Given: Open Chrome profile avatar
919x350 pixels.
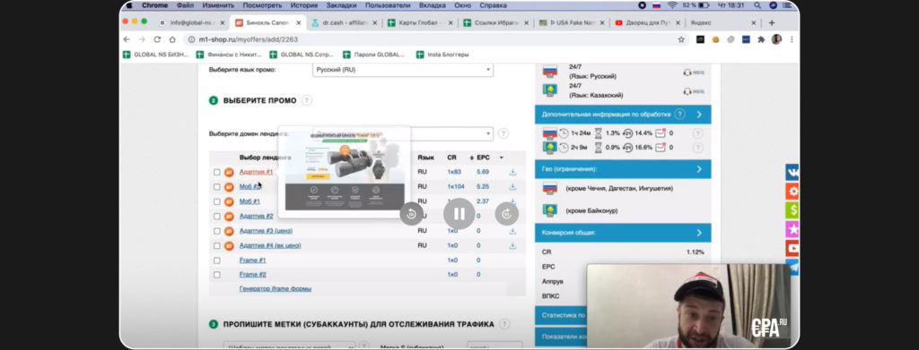Looking at the screenshot, I should point(776,39).
